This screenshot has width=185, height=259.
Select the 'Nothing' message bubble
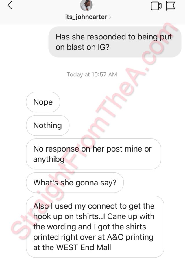pos(48,125)
